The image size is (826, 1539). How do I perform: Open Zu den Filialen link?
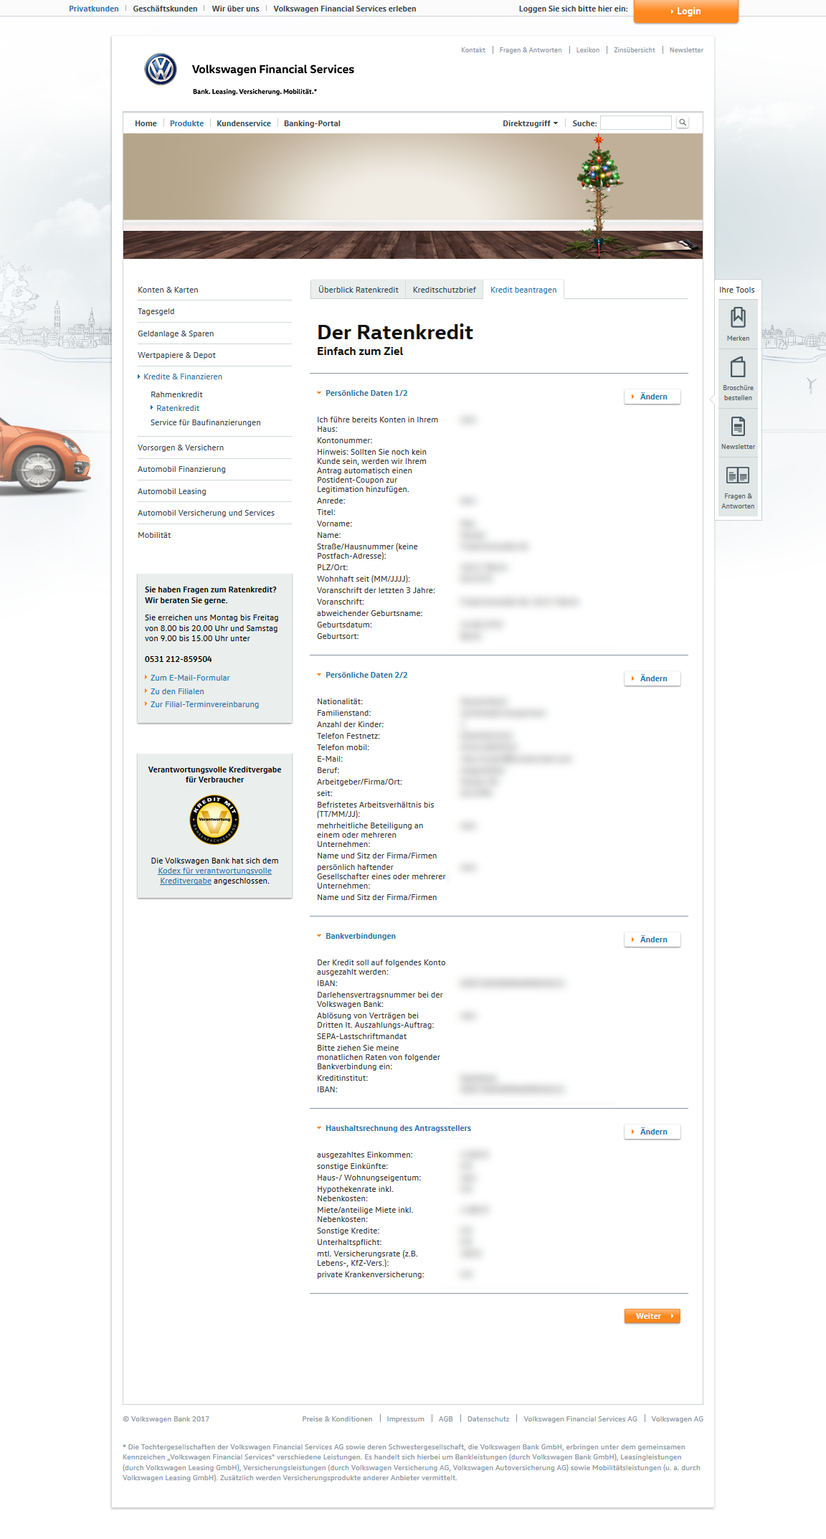tap(177, 691)
